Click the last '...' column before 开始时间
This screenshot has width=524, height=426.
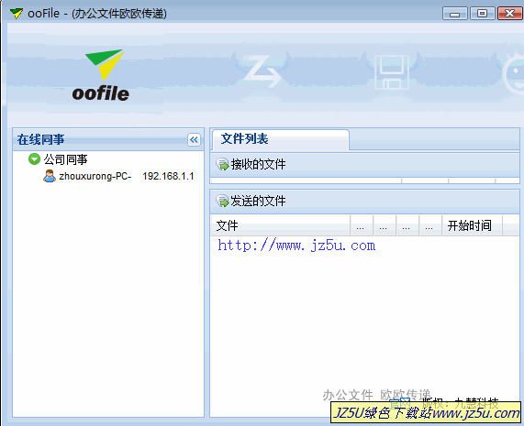click(429, 226)
